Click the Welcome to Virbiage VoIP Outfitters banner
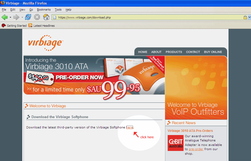The width and height of the screenshot is (251, 161). pyautogui.click(x=196, y=88)
